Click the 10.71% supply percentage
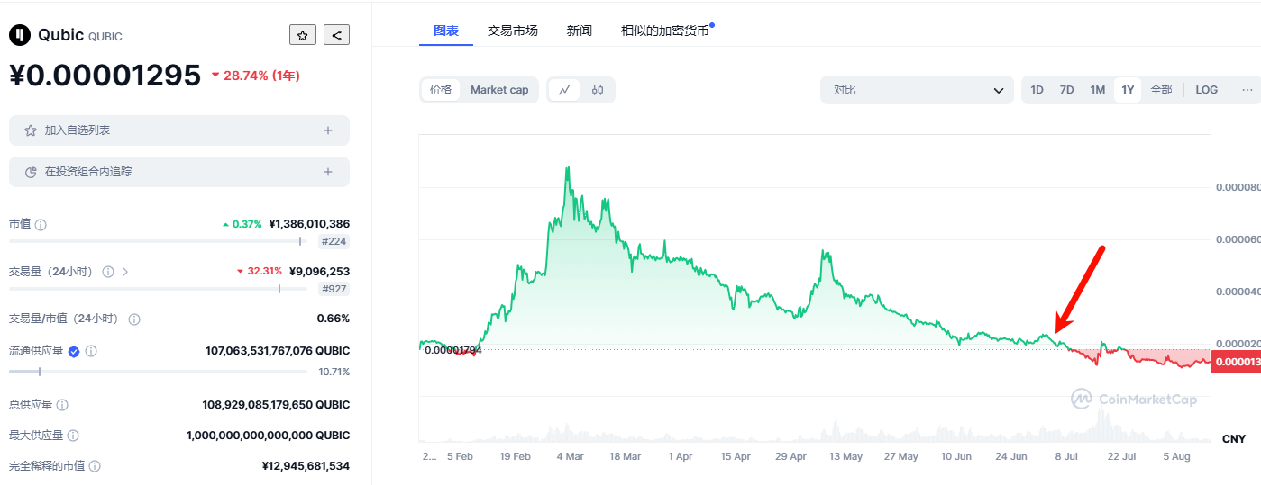The height and width of the screenshot is (485, 1261). click(x=334, y=372)
